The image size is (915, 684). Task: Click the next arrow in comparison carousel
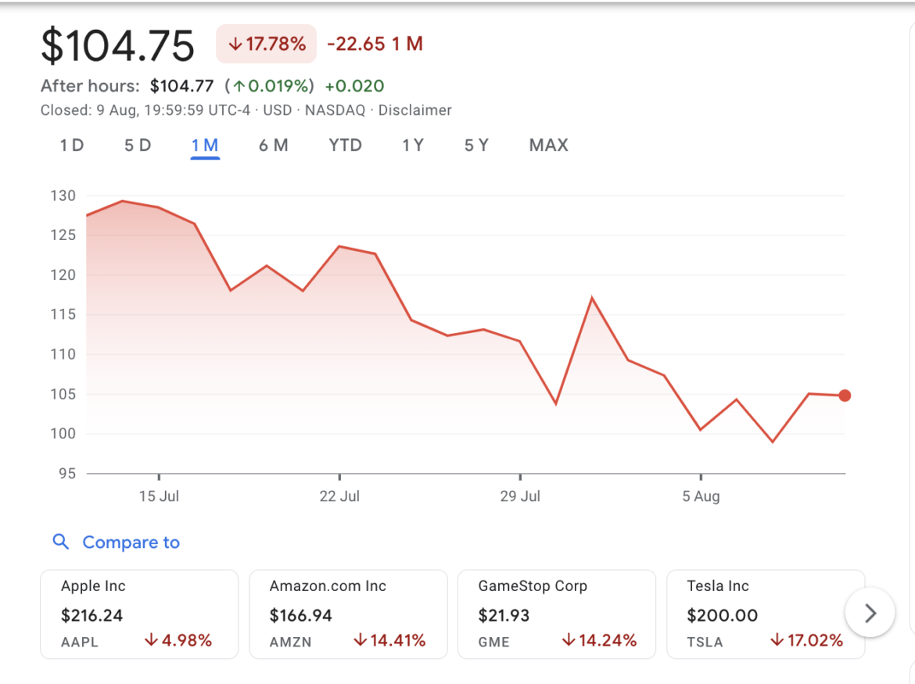point(870,614)
